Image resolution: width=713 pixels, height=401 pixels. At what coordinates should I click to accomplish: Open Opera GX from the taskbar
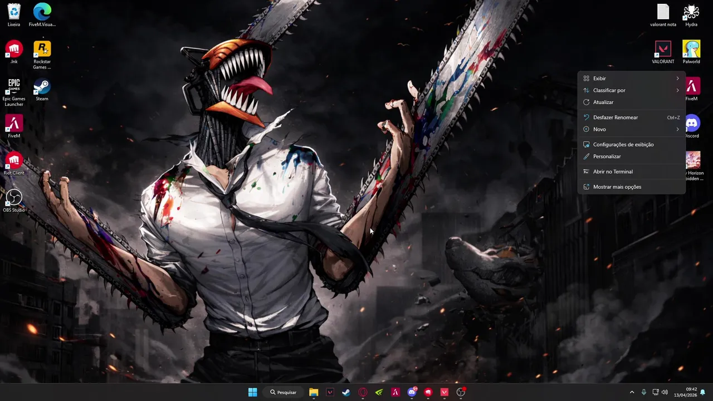click(x=363, y=392)
